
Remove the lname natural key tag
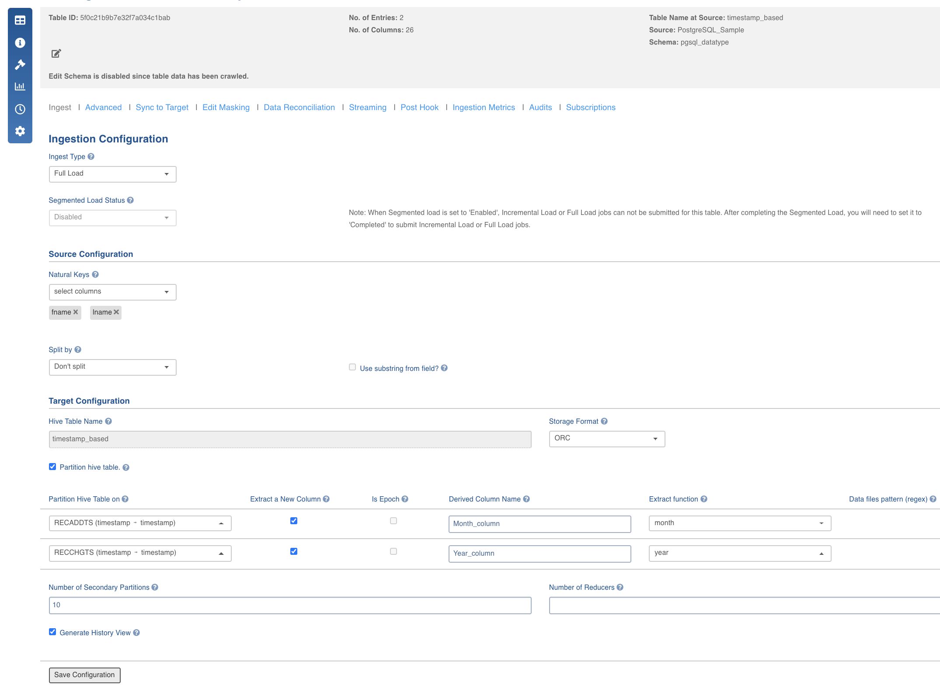click(116, 312)
